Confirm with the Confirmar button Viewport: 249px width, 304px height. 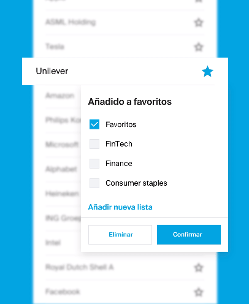[189, 235]
